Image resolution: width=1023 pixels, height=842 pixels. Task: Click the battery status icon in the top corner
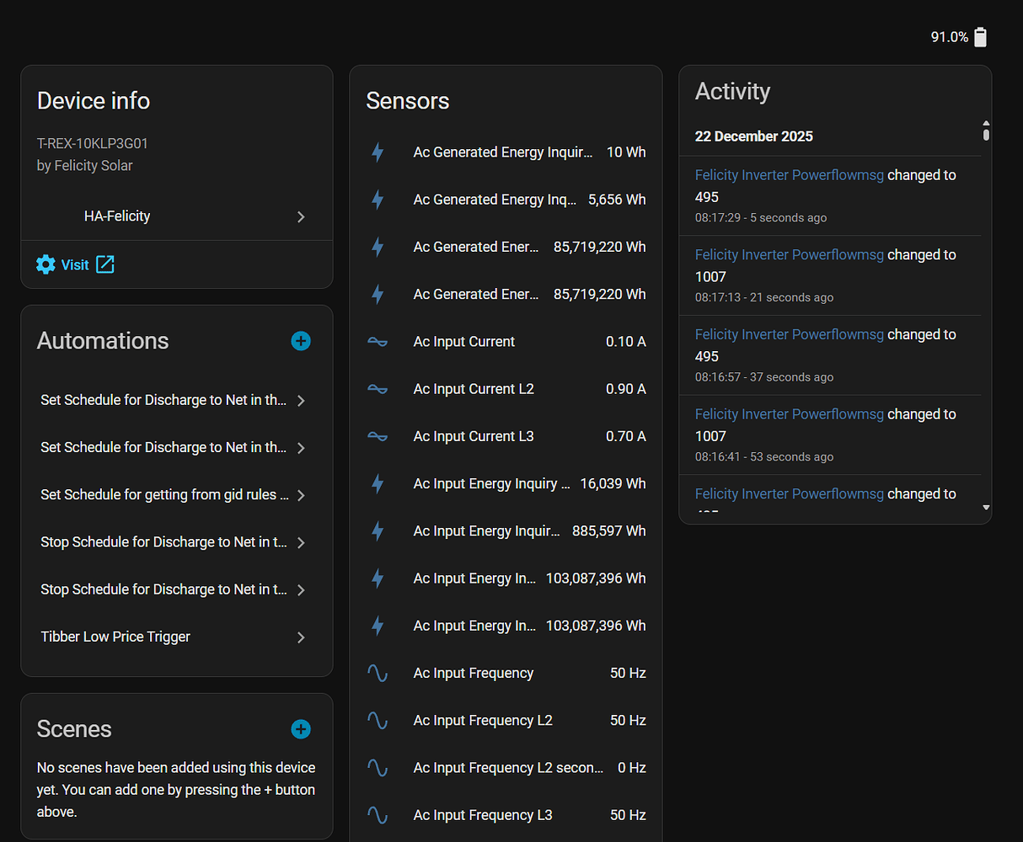point(980,37)
